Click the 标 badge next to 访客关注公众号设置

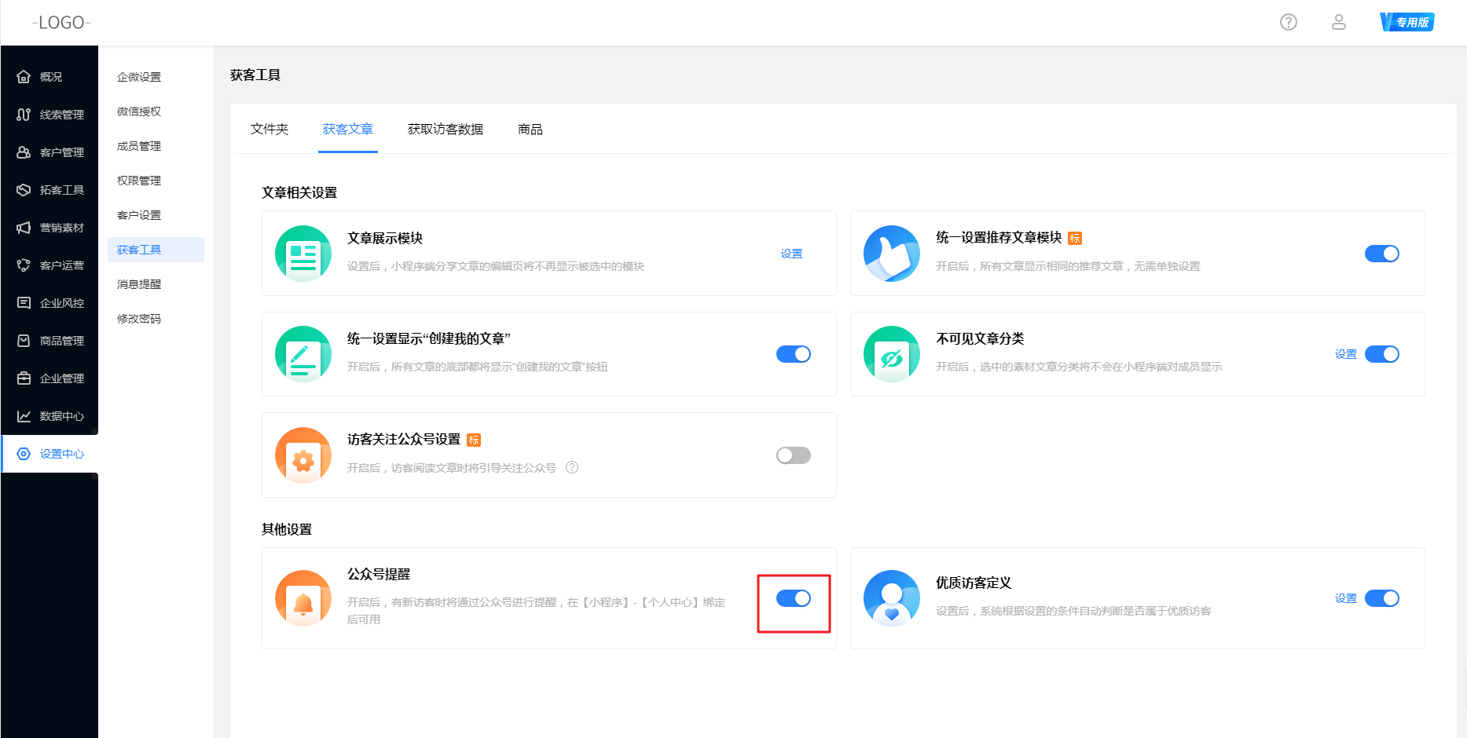[x=474, y=440]
